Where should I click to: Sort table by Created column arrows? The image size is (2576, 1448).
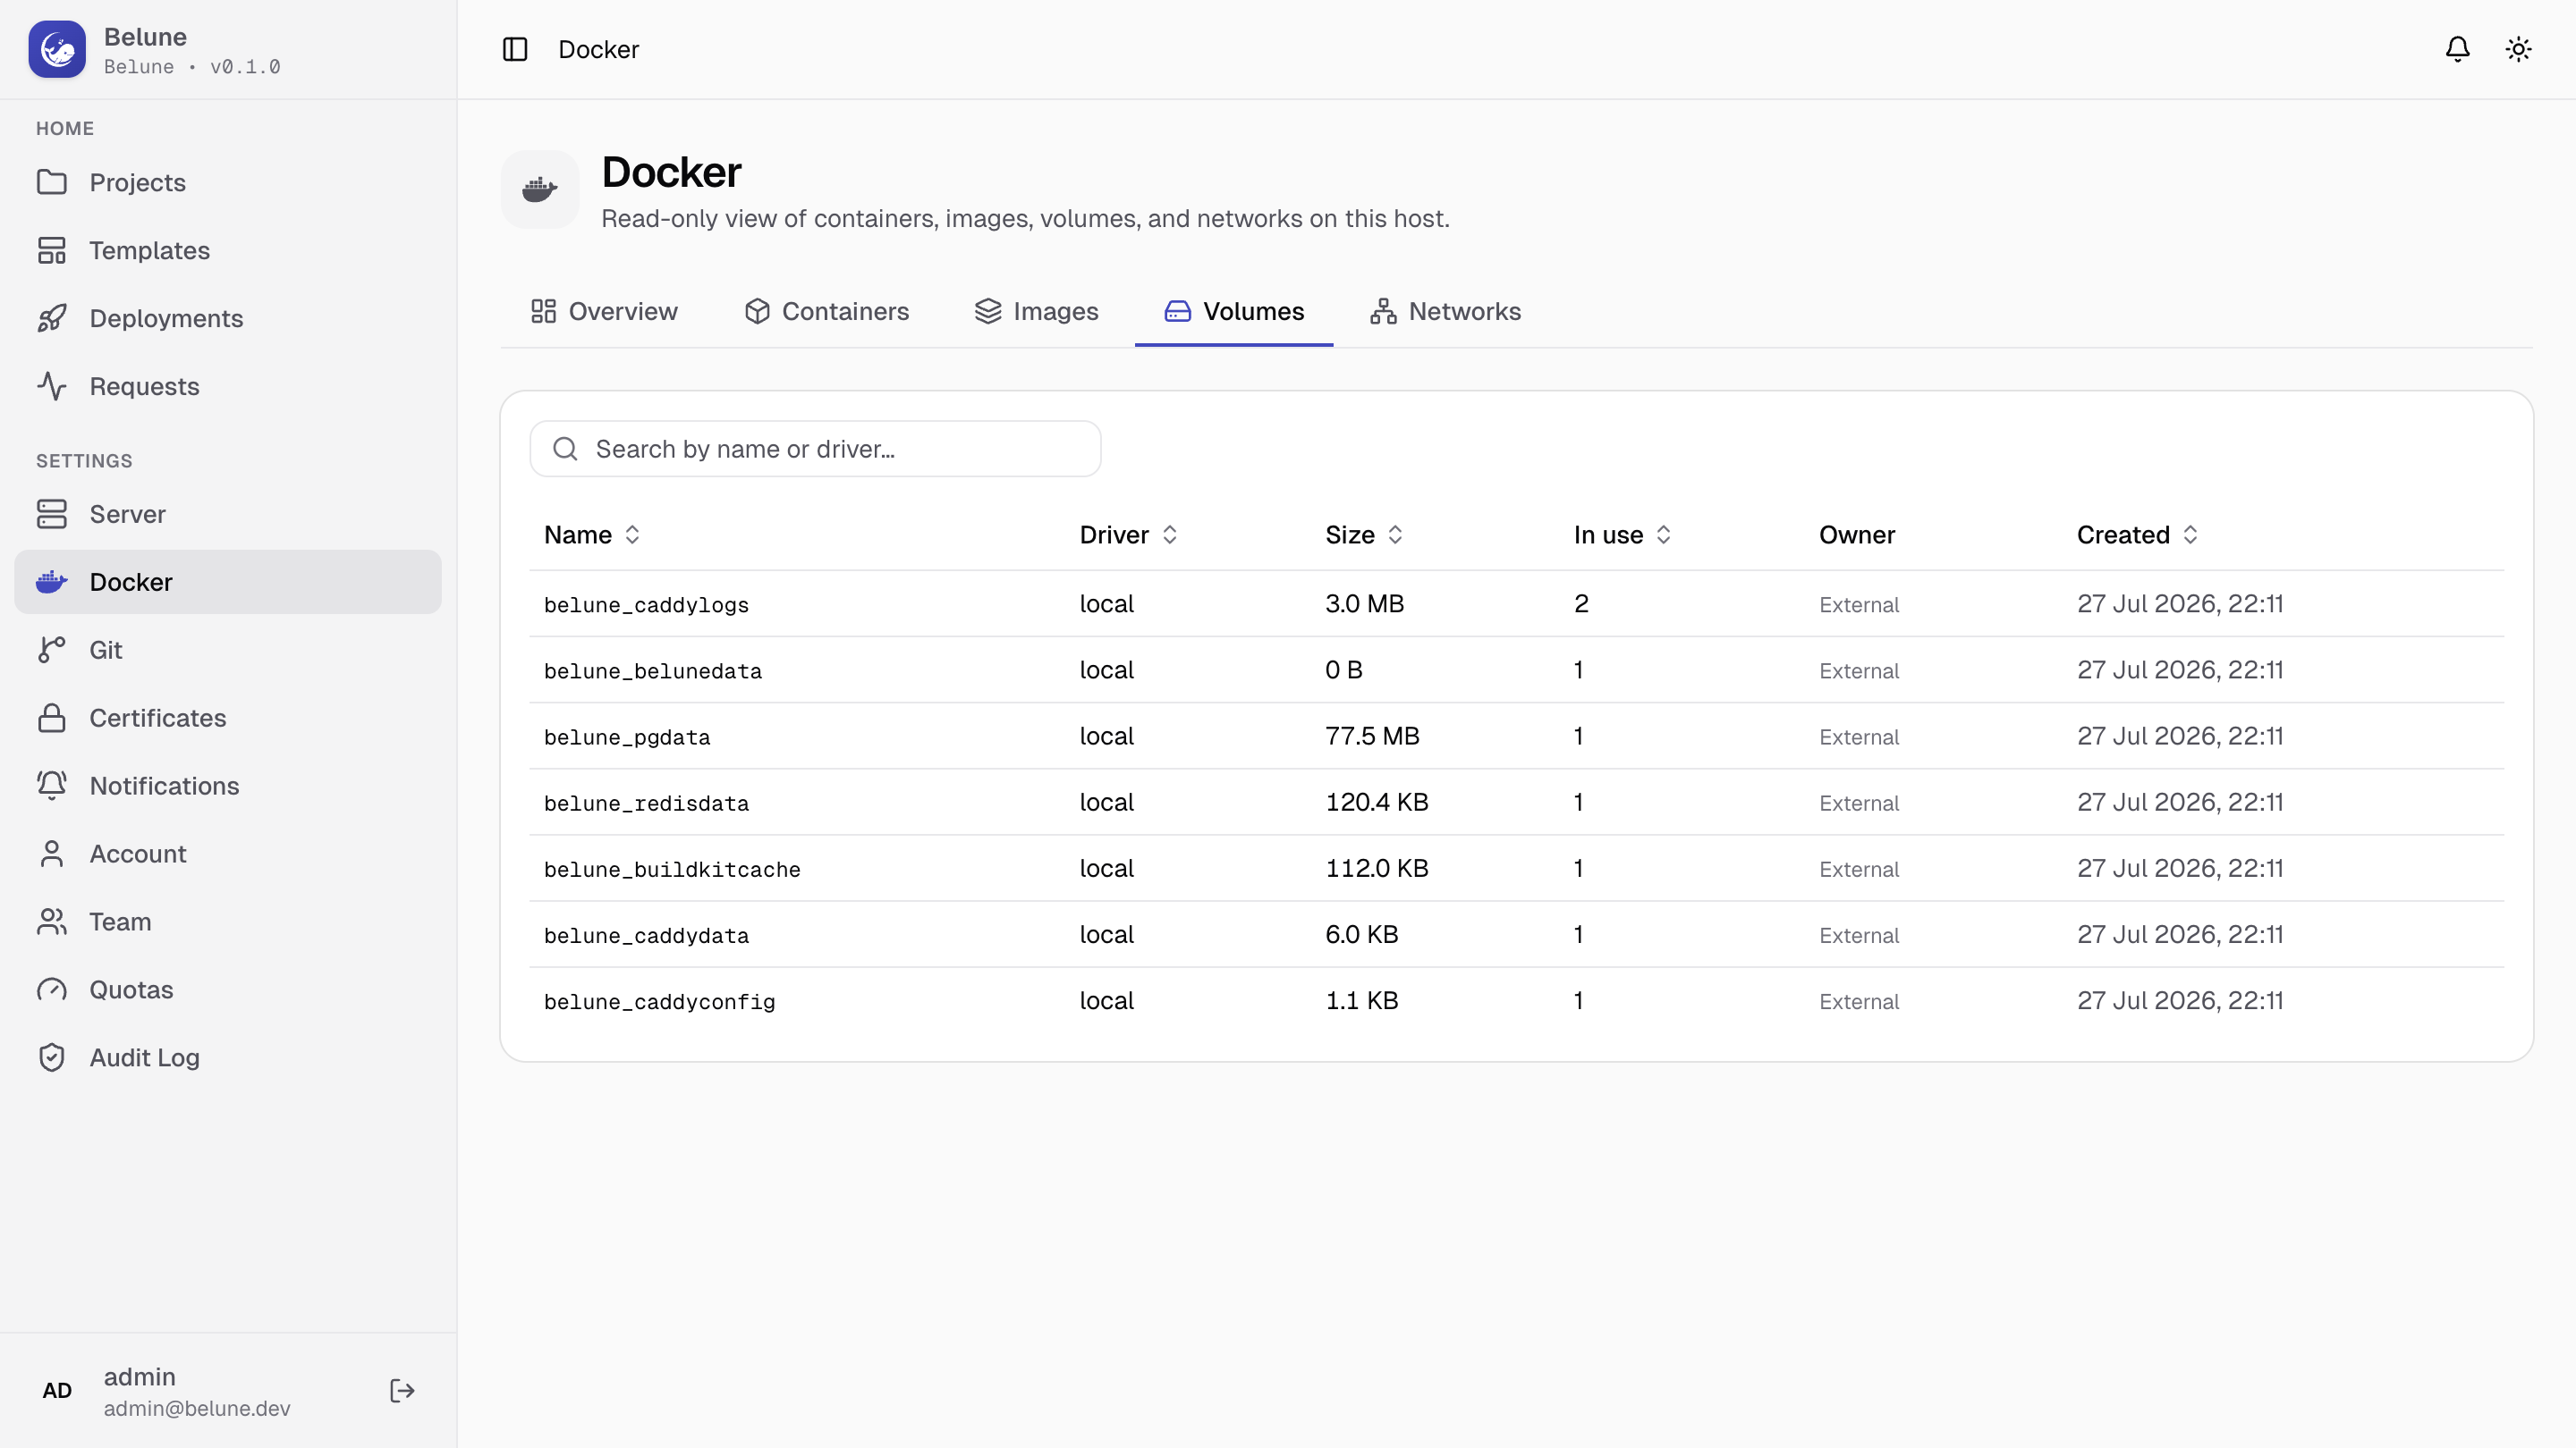coord(2191,535)
